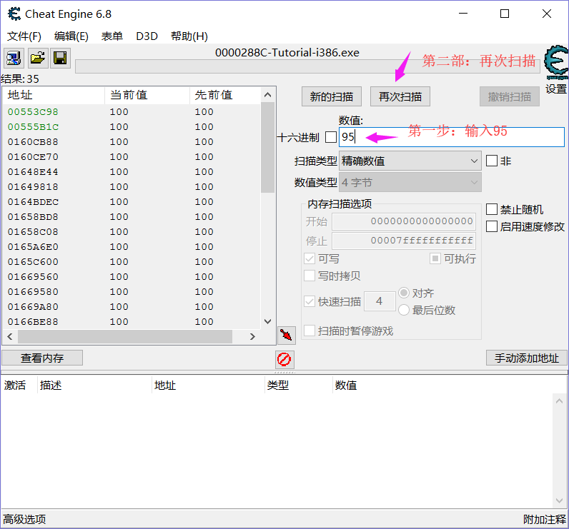Click 附加注释 in status bar

(544, 519)
